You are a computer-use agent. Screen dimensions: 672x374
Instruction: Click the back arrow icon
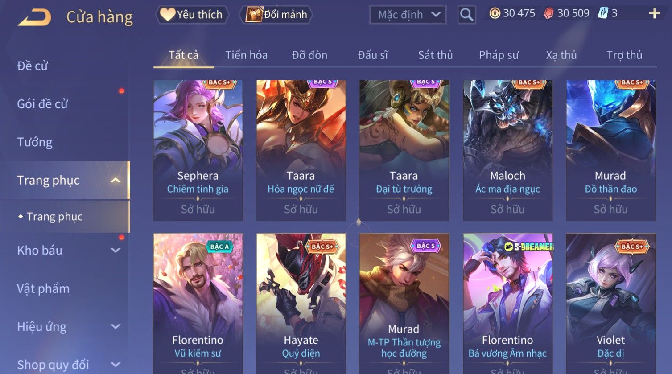click(x=34, y=17)
